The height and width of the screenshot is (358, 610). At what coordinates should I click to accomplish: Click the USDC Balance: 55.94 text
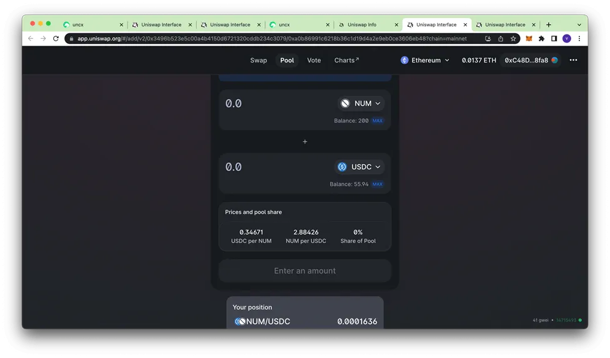click(x=349, y=184)
